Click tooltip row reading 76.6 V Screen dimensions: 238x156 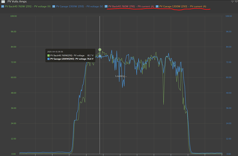tap(70, 59)
